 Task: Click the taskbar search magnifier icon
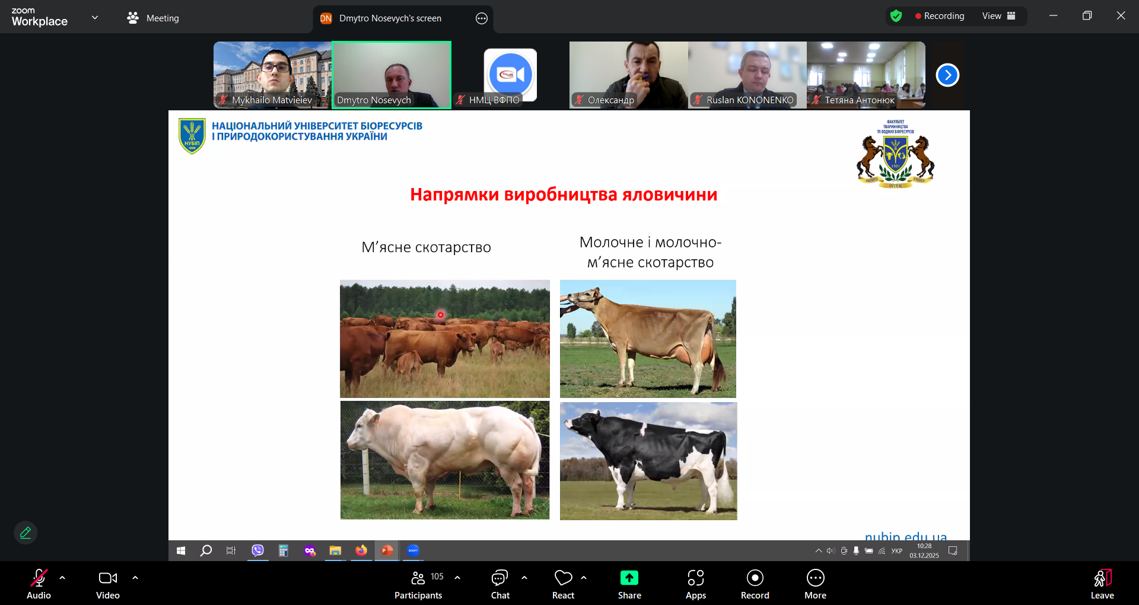coord(206,551)
